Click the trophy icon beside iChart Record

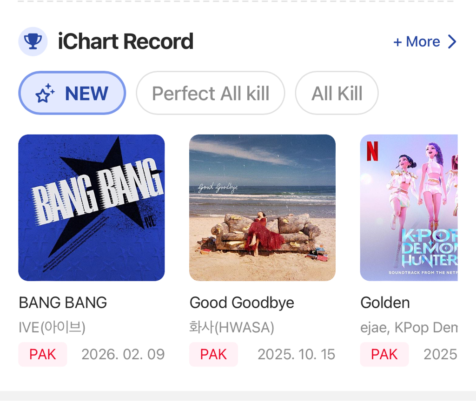pos(33,41)
